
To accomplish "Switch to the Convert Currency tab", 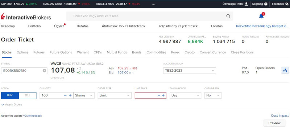I will (213, 52).
